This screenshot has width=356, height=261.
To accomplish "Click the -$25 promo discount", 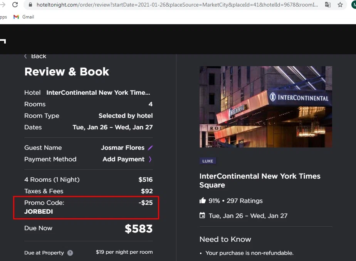I will pyautogui.click(x=146, y=203).
